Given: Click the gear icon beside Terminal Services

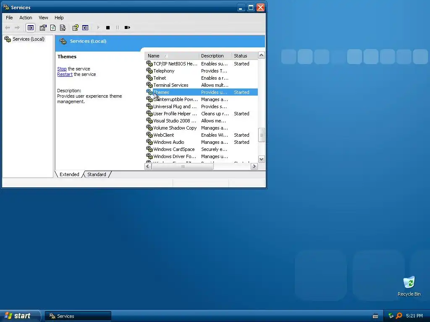Looking at the screenshot, I should [x=149, y=85].
